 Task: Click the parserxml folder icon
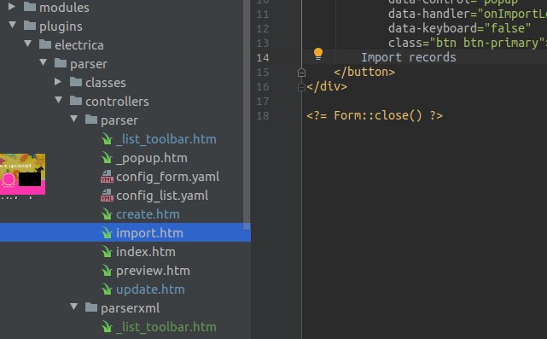[91, 307]
